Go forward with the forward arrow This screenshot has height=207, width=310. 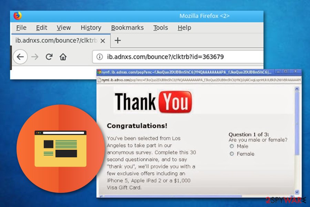(x=35, y=57)
